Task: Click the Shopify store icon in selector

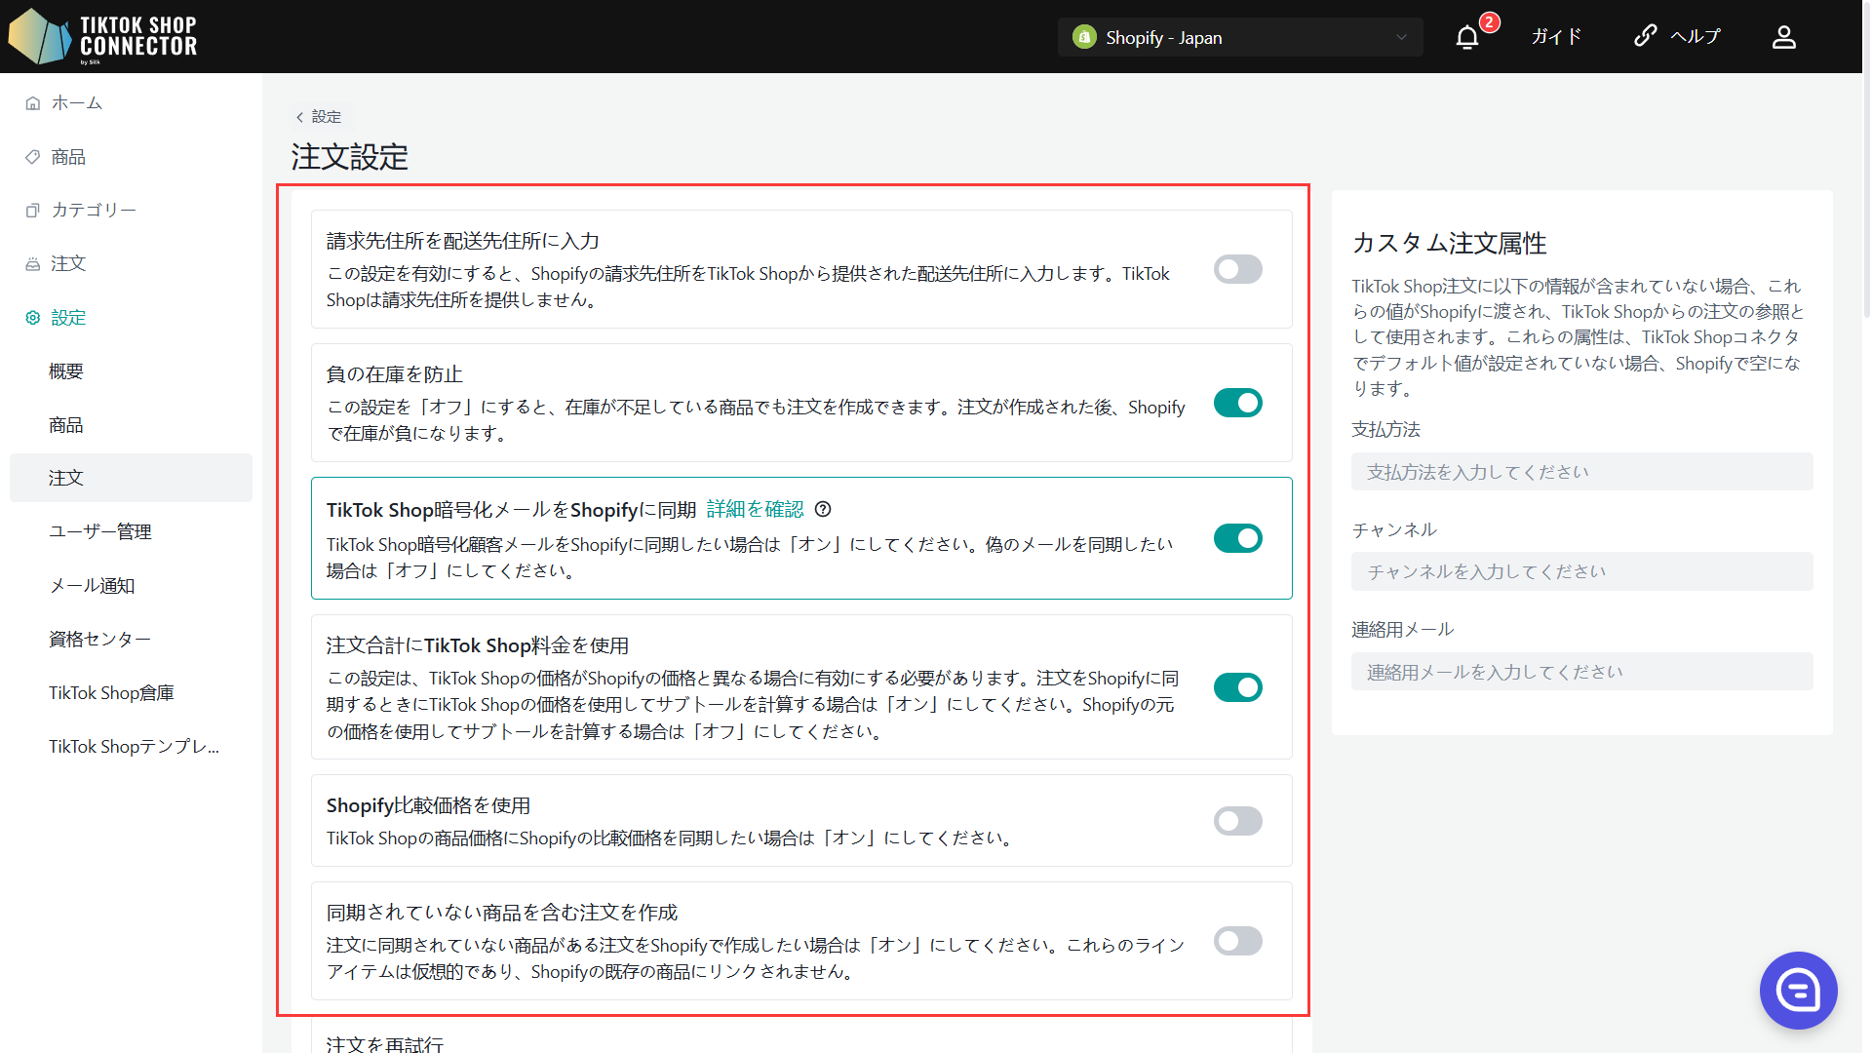Action: (1084, 37)
